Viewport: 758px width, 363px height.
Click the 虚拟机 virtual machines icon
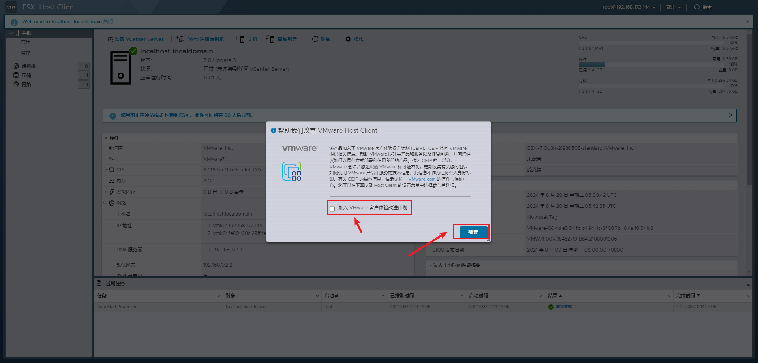16,66
